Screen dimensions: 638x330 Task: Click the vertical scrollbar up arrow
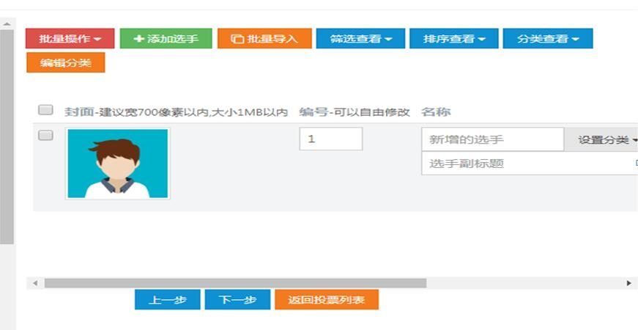[x=7, y=24]
